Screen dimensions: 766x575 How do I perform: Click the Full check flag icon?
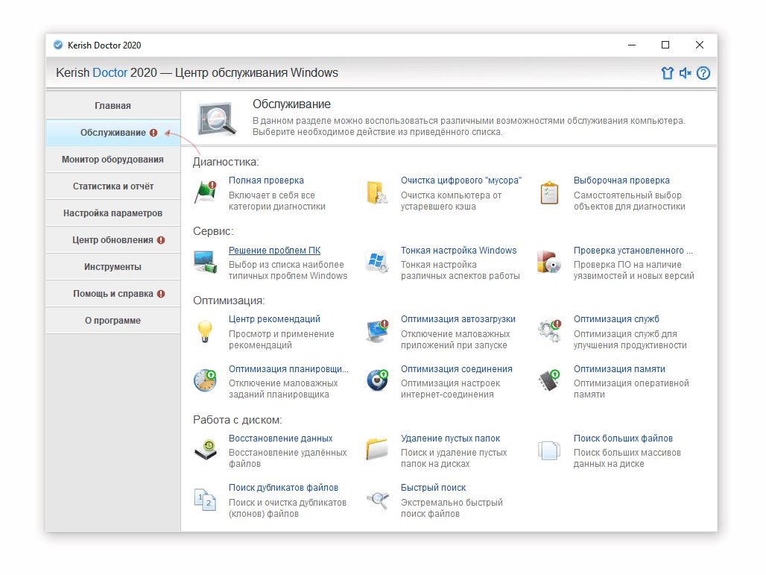pos(206,192)
